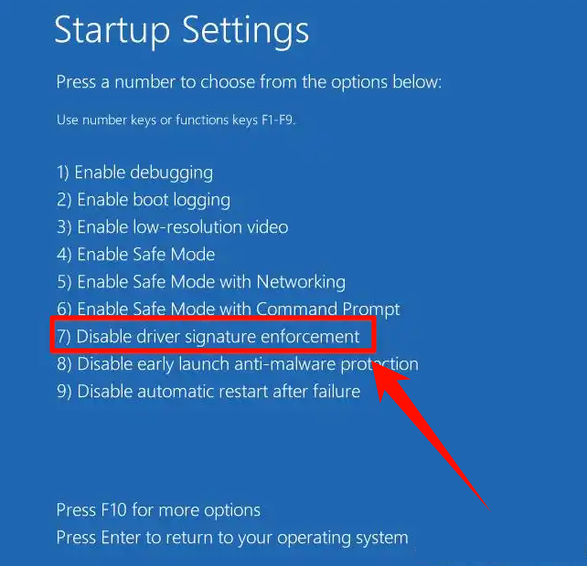The height and width of the screenshot is (566, 587).
Task: Choose Enable boot logging option
Action: (144, 200)
